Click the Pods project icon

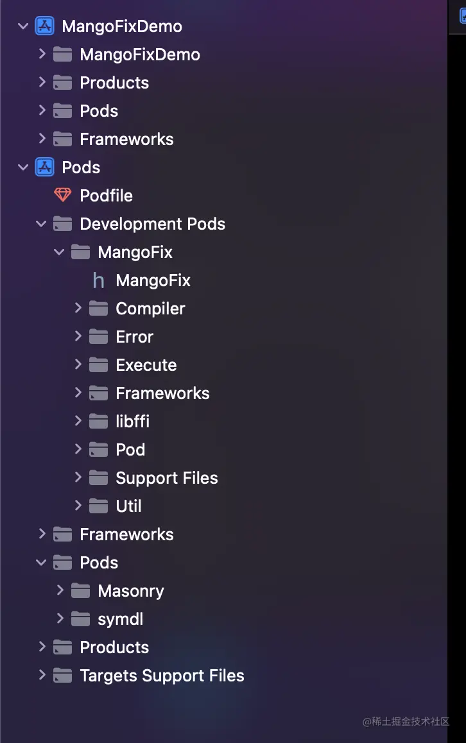pyautogui.click(x=44, y=167)
